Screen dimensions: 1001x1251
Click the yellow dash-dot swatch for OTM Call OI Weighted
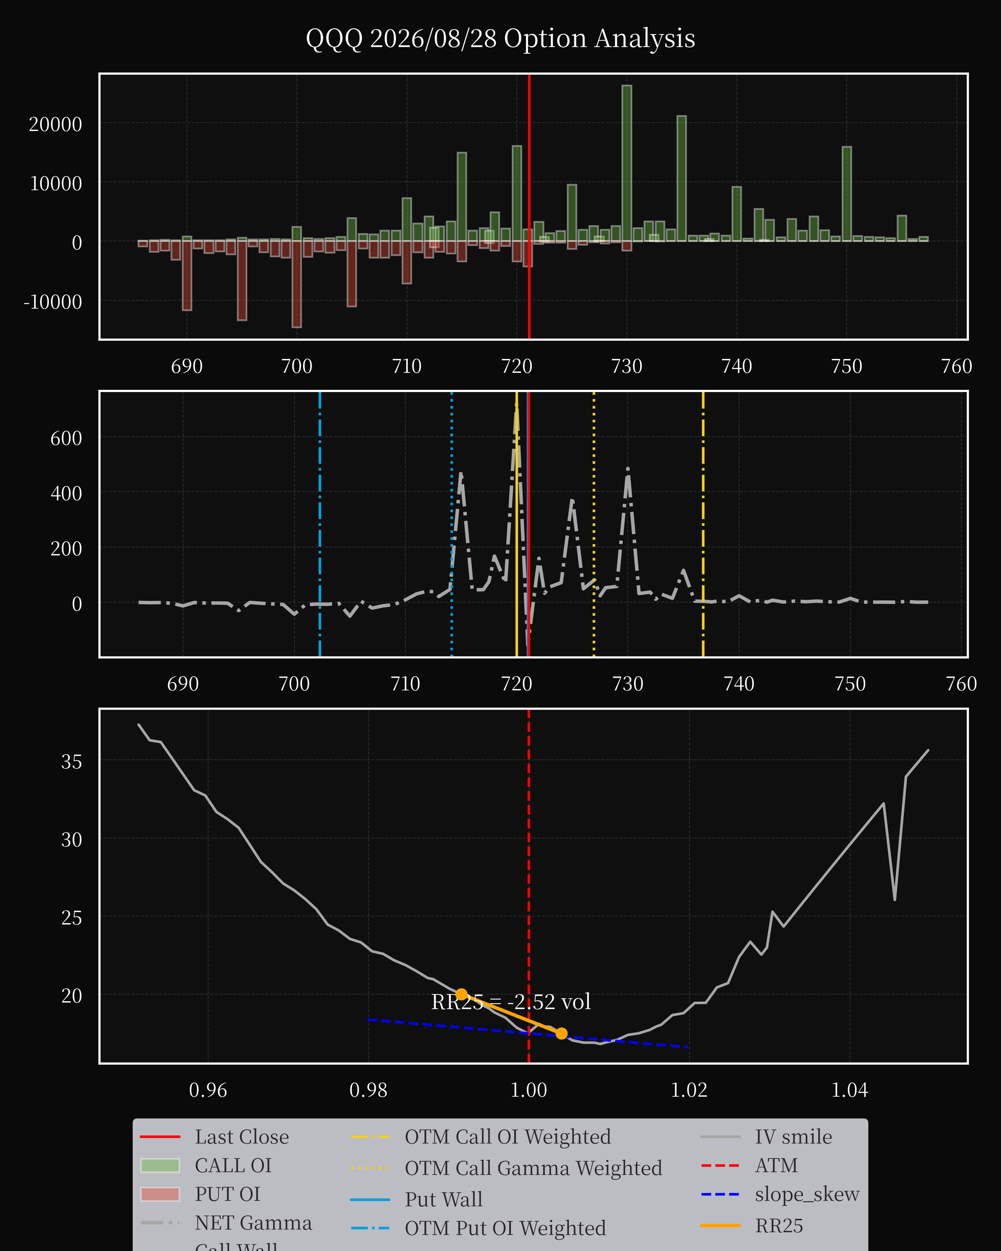(370, 1137)
